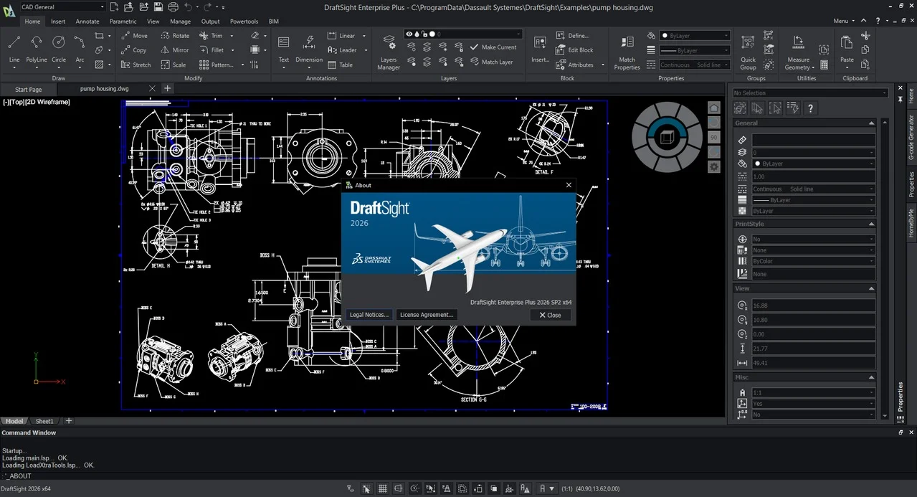Toggle the Polar tracking status bar button

pyautogui.click(x=414, y=488)
